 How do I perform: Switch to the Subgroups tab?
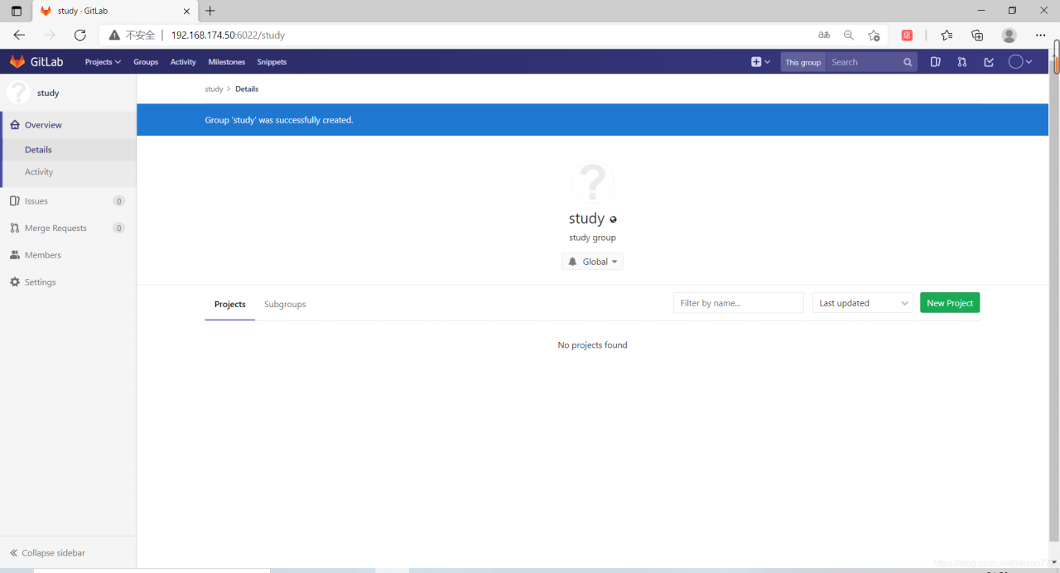click(x=285, y=304)
